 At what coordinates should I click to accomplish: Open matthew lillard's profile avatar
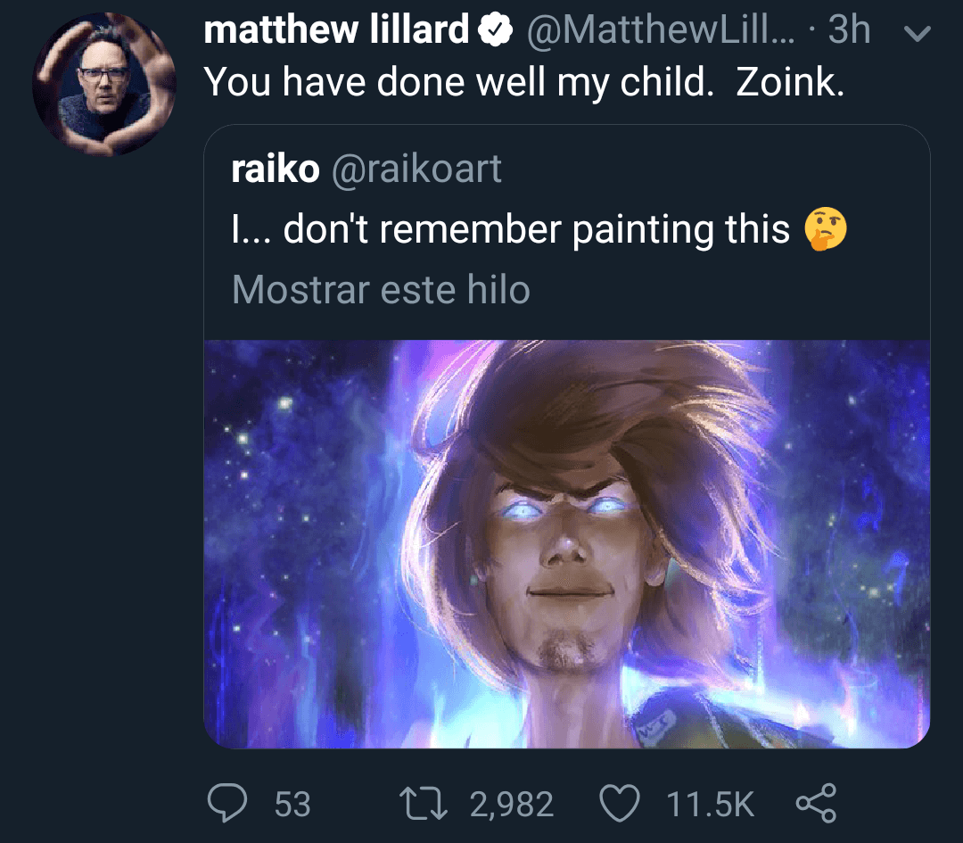(104, 84)
